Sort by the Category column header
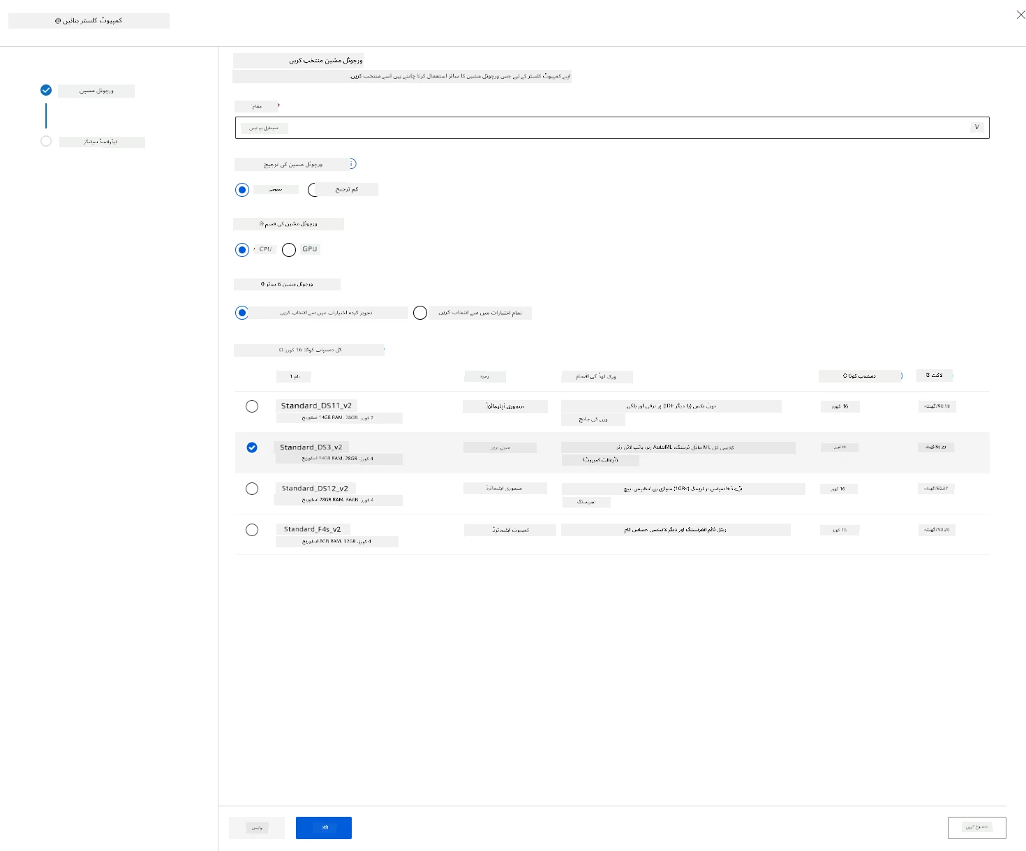 pos(484,376)
